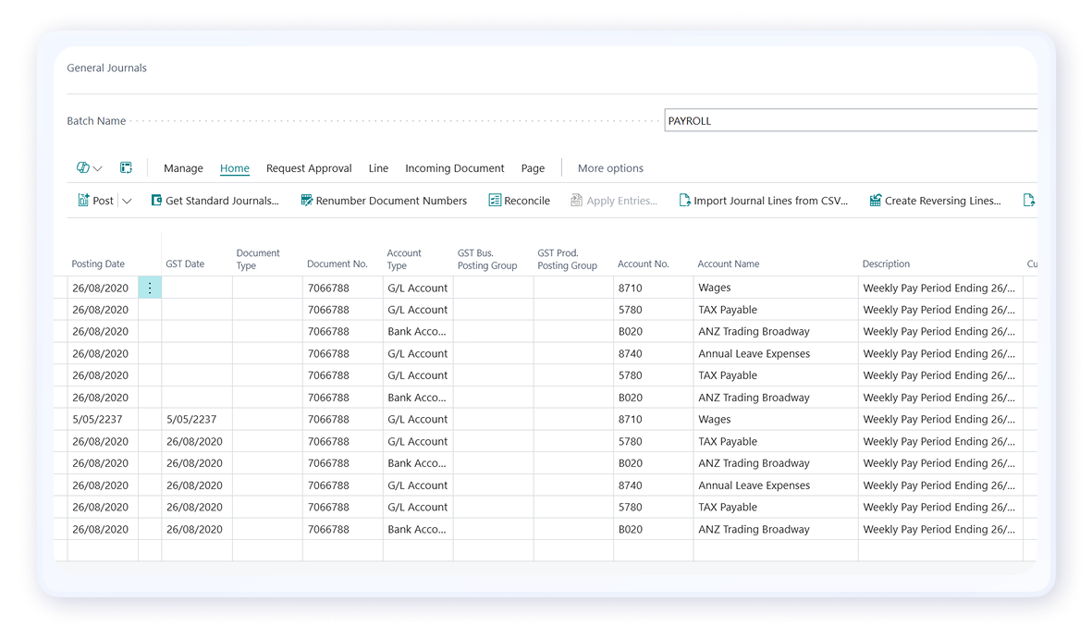
Task: Open row options menu on first row
Action: point(150,288)
